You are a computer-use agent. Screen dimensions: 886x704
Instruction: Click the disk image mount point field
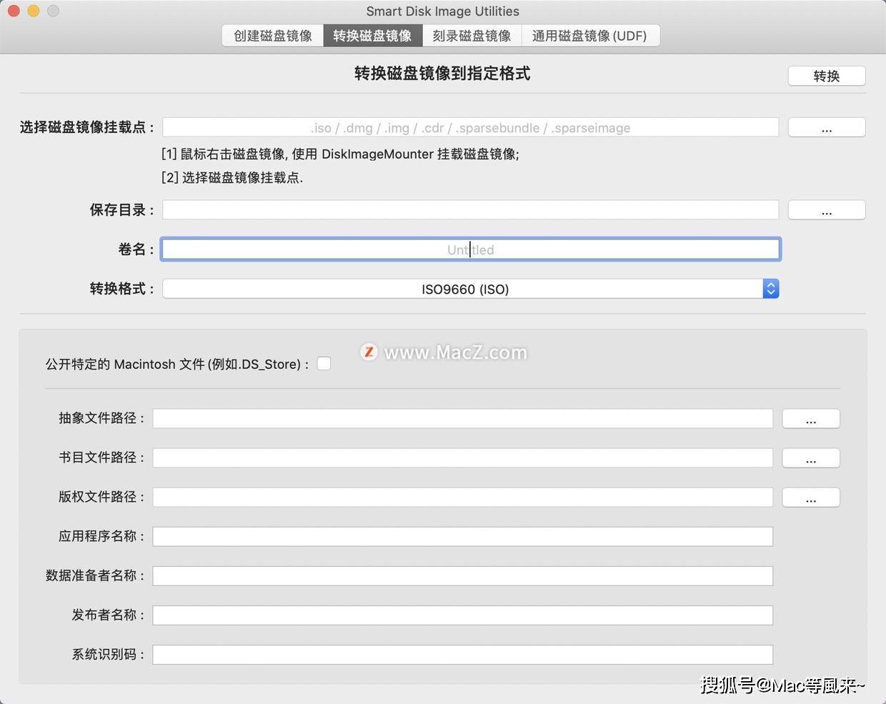pos(470,127)
